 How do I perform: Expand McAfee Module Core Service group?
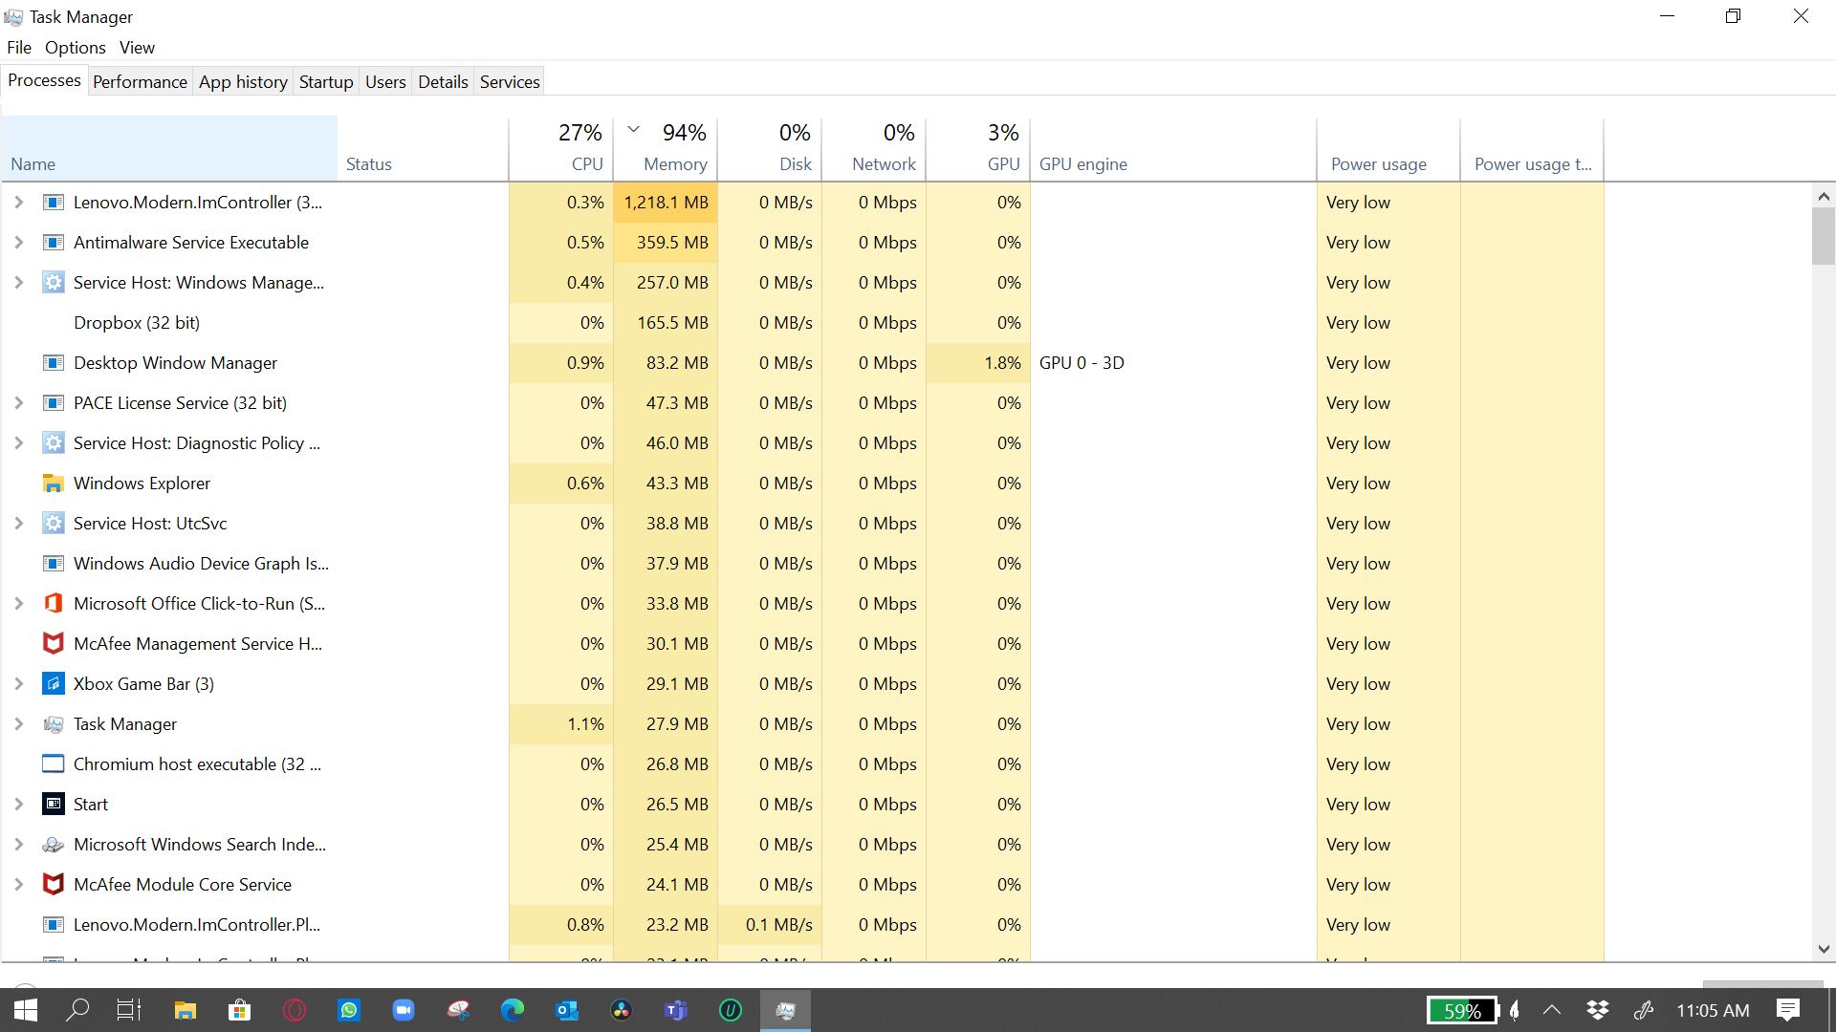pos(18,885)
